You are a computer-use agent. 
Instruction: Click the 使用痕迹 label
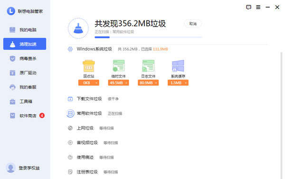(85, 157)
